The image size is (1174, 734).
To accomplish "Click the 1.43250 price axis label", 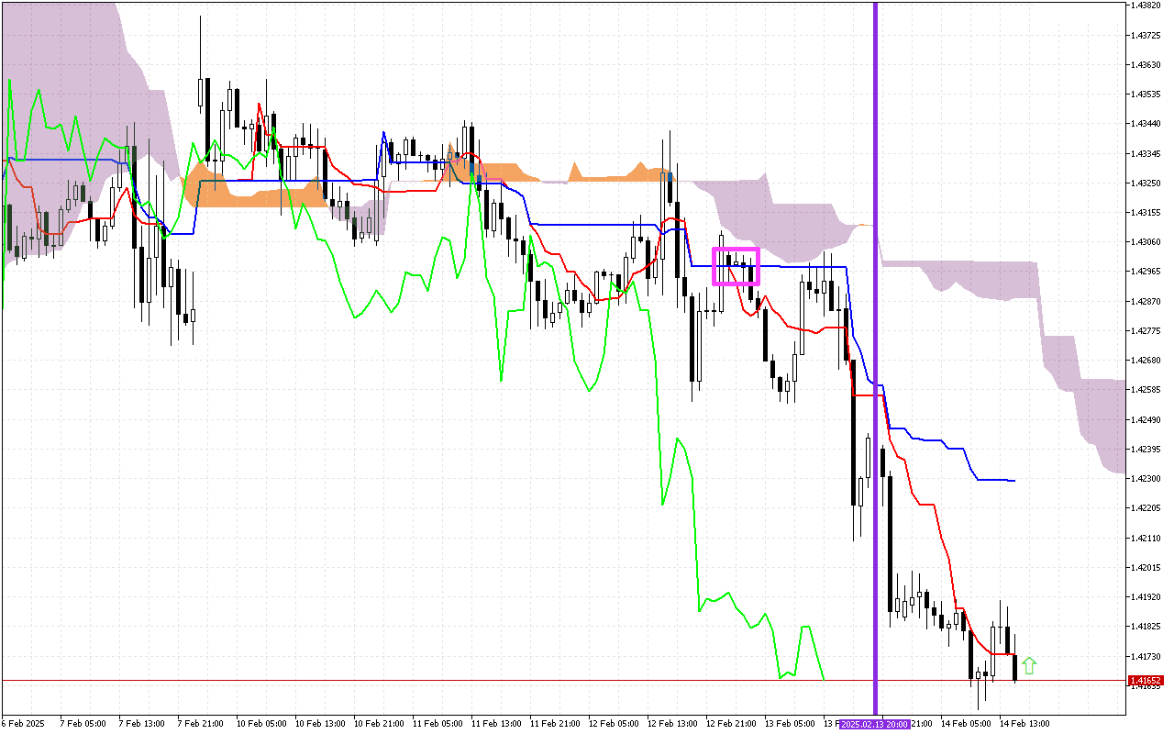I will pos(1146,183).
